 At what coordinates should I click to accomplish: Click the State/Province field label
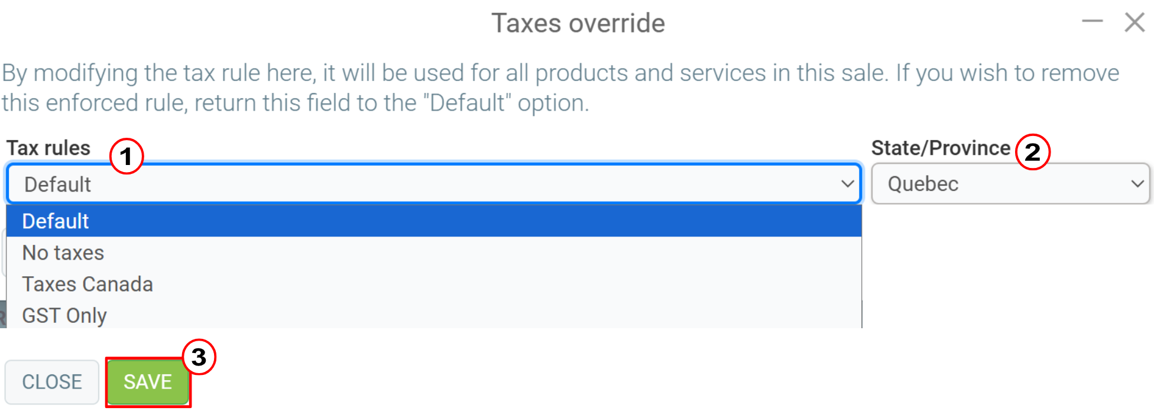(941, 148)
